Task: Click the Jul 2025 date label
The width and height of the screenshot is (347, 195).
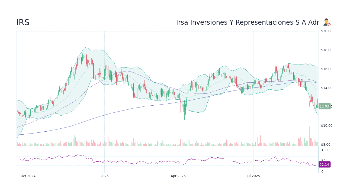Action: click(x=253, y=176)
